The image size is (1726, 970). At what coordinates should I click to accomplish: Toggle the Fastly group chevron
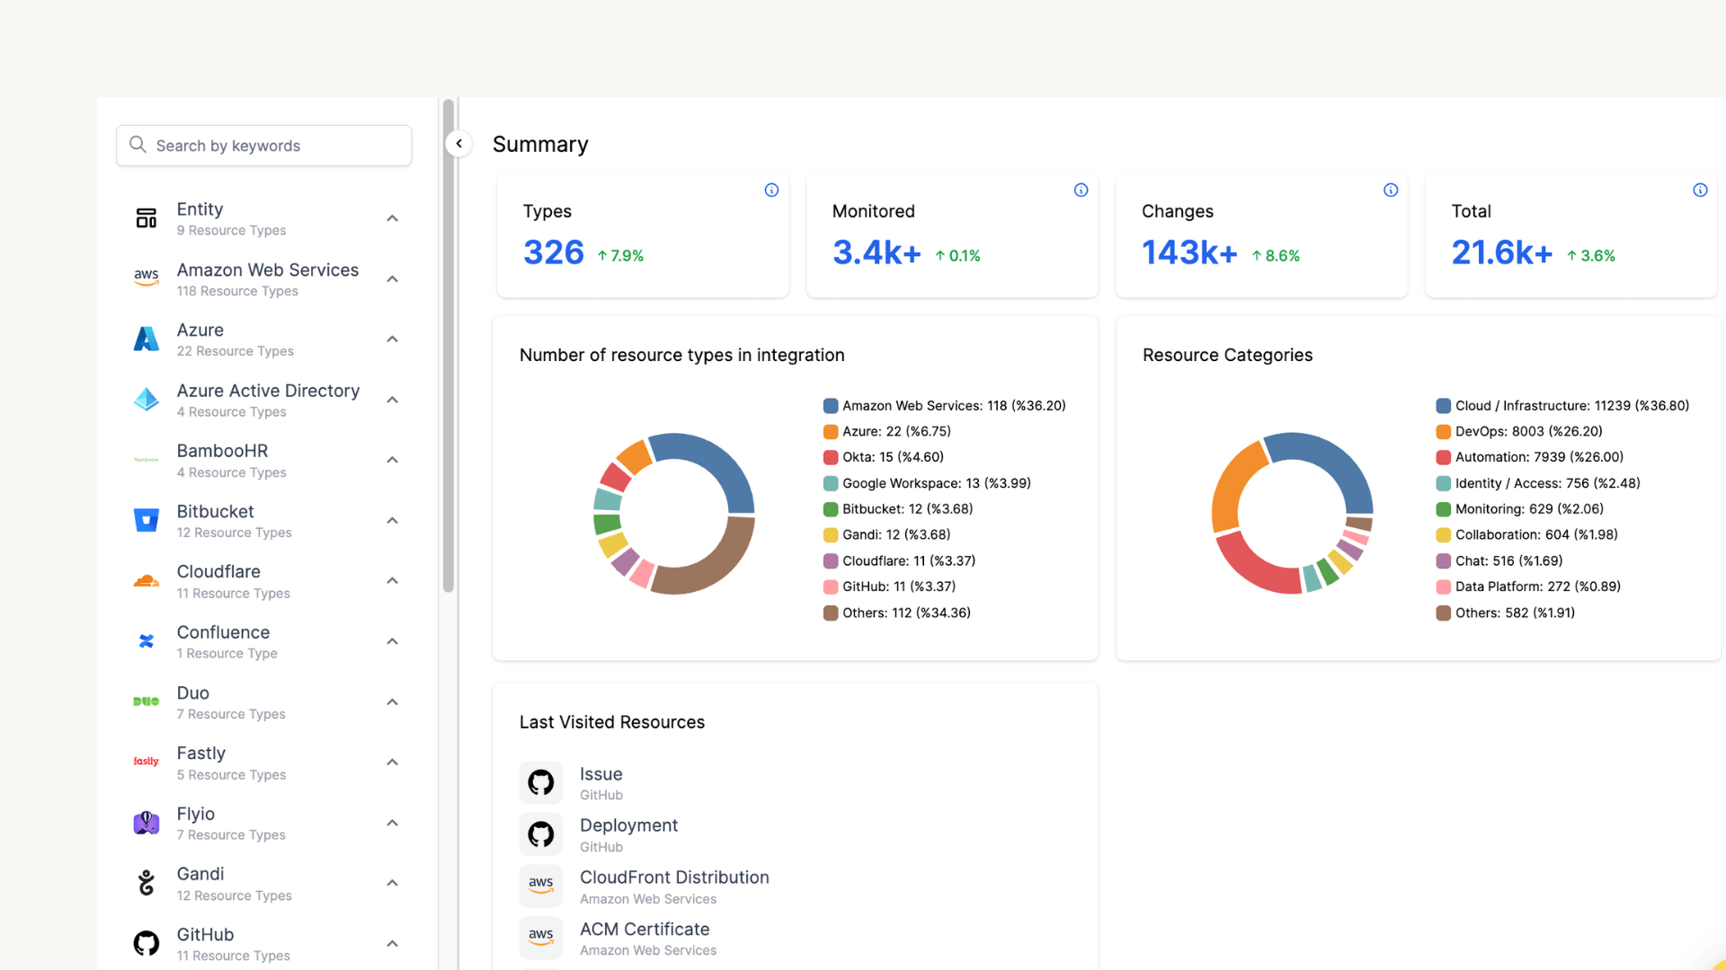point(392,763)
